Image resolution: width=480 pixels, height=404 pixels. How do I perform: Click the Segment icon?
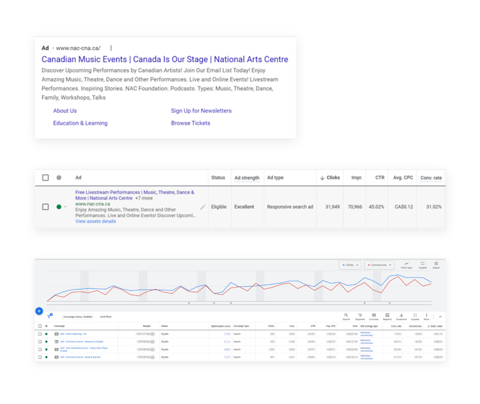pos(360,315)
